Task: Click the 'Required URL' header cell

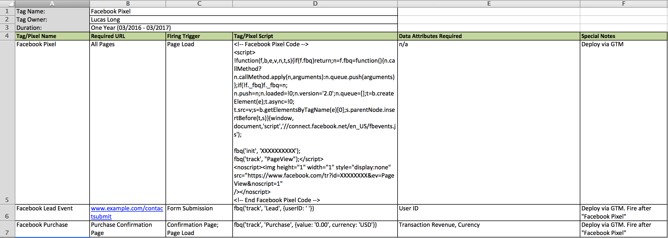Action: 128,36
